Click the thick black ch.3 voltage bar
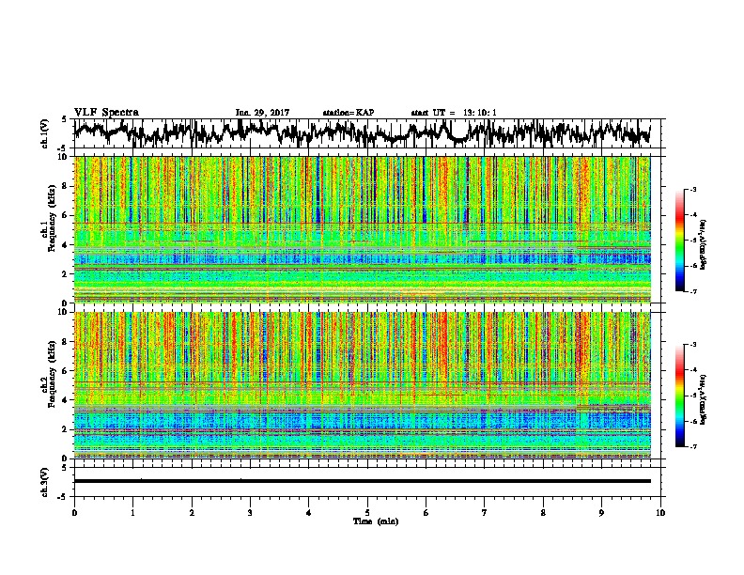744x575 pixels. pyautogui.click(x=362, y=481)
